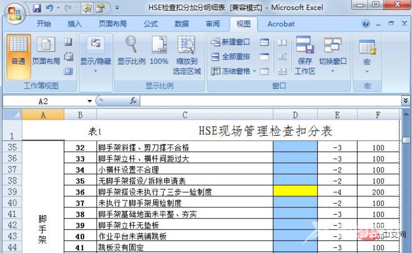Click 保存工作区 save workspace icon

tap(305, 56)
